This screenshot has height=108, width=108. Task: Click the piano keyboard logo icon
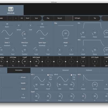[x=11, y=9]
